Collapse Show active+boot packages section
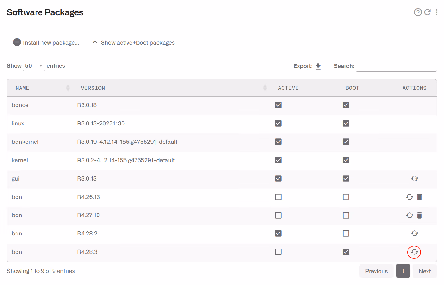The height and width of the screenshot is (285, 444). pyautogui.click(x=133, y=42)
